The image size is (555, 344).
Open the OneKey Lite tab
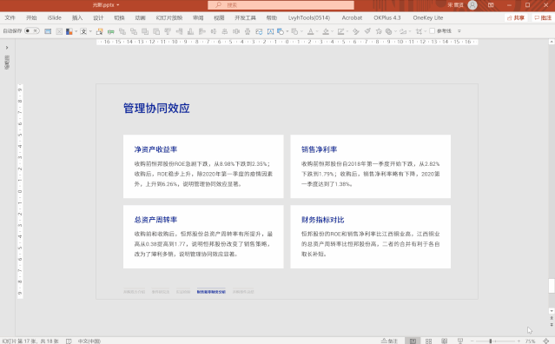pos(427,17)
